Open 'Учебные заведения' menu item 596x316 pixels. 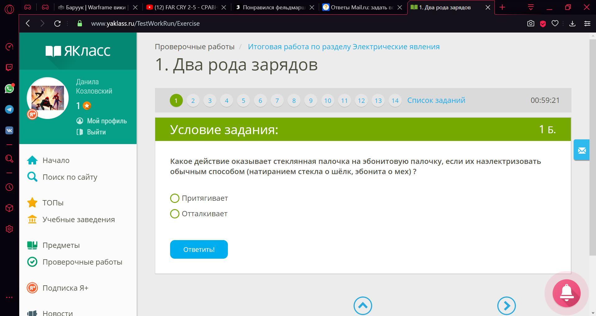[x=71, y=219]
